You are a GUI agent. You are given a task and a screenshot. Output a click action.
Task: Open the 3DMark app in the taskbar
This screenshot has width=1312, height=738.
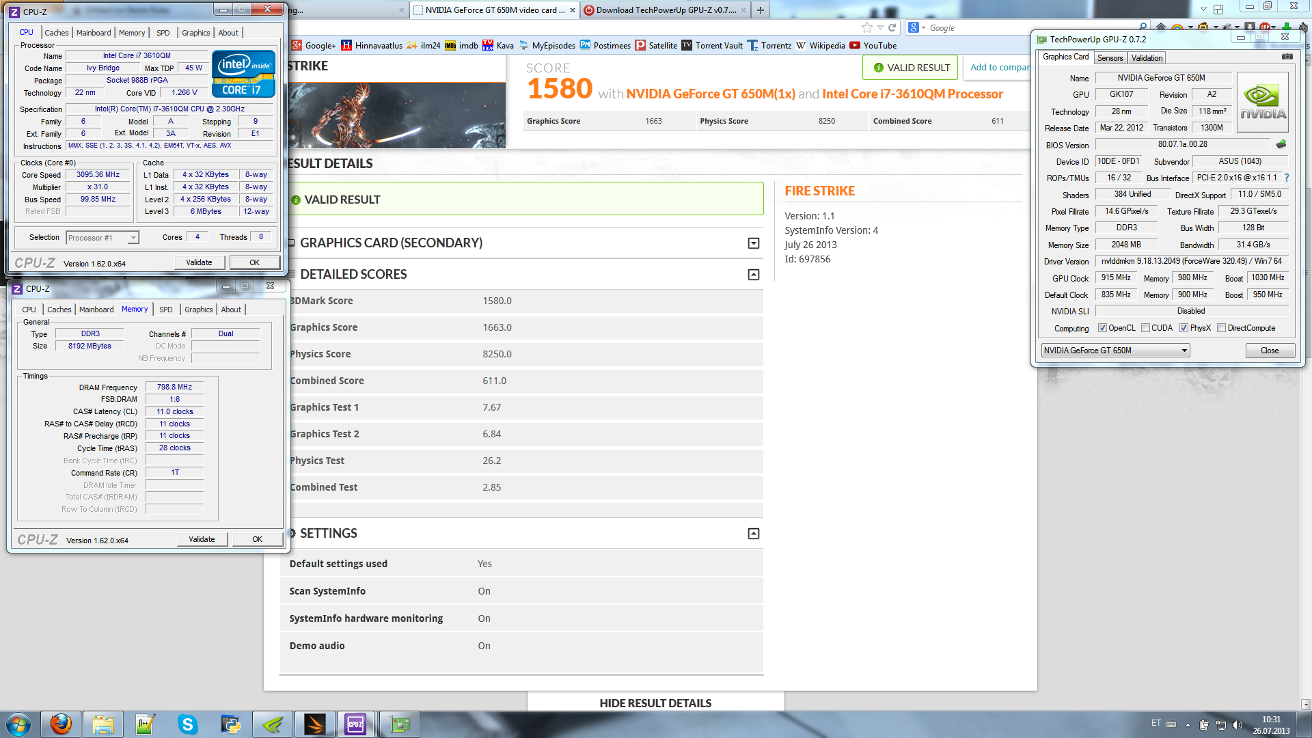[x=315, y=724]
